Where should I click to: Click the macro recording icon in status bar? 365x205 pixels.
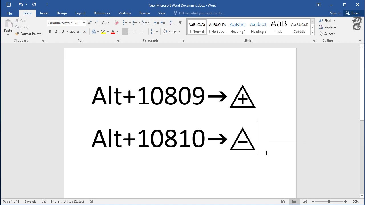tap(92, 201)
